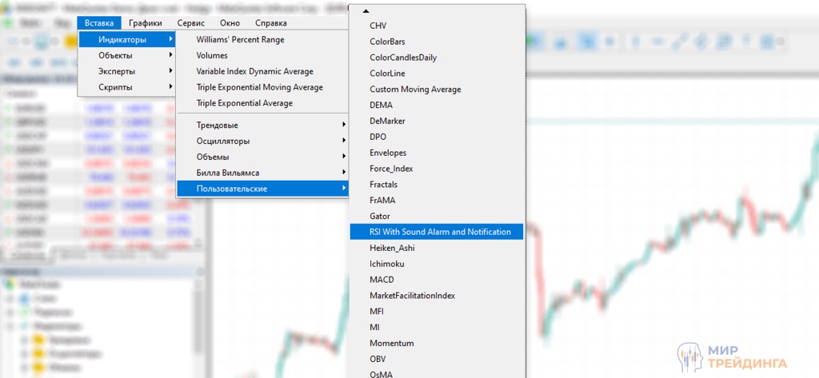
Task: Open the Справка menu
Action: (x=271, y=23)
